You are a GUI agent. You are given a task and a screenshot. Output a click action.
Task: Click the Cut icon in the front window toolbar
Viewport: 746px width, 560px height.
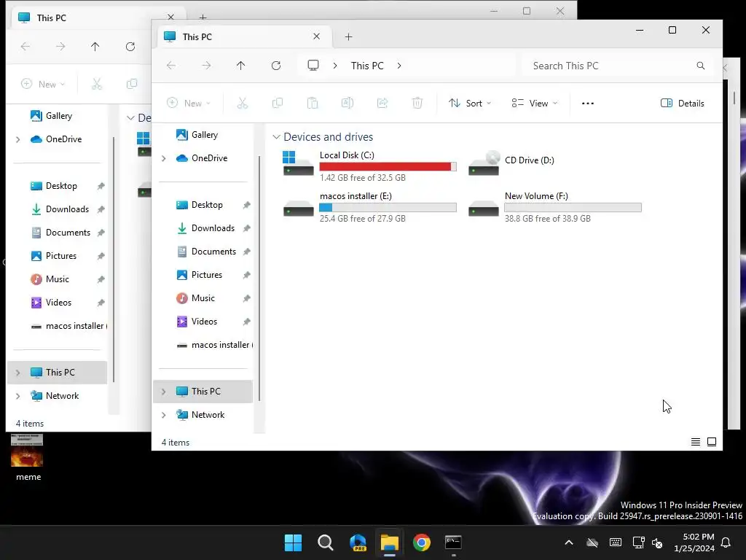[x=243, y=103]
